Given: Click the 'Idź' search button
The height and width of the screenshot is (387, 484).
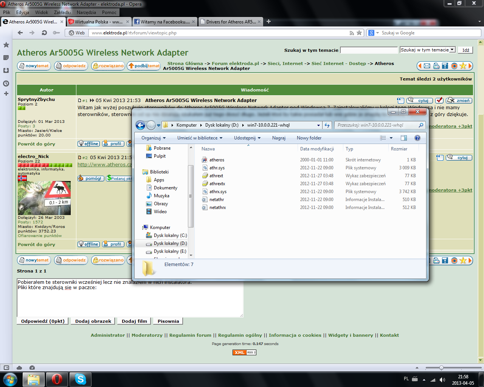Looking at the screenshot, I should tap(465, 50).
